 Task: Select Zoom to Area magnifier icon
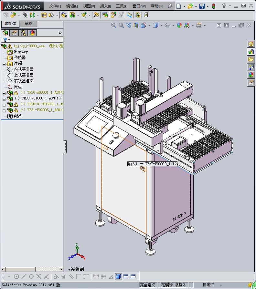[121, 25]
